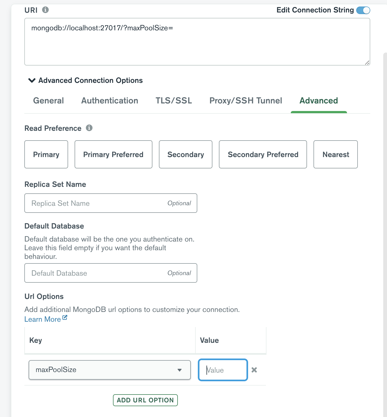The image size is (387, 417).
Task: Grab the URI textarea resize handle
Action: pyautogui.click(x=367, y=63)
